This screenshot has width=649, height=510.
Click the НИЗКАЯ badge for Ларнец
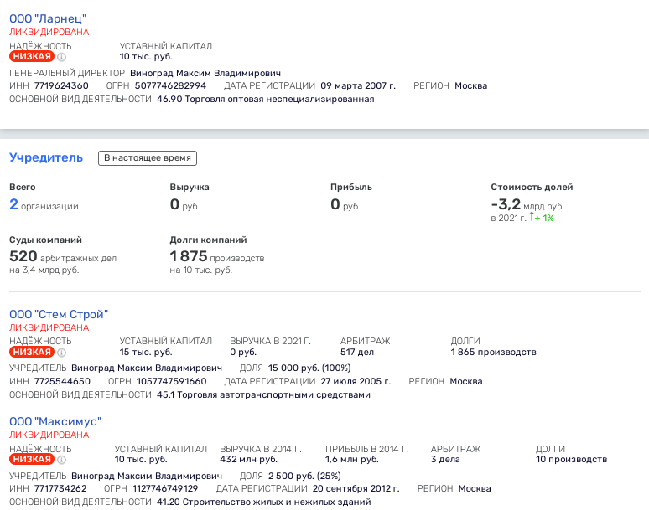[x=32, y=57]
